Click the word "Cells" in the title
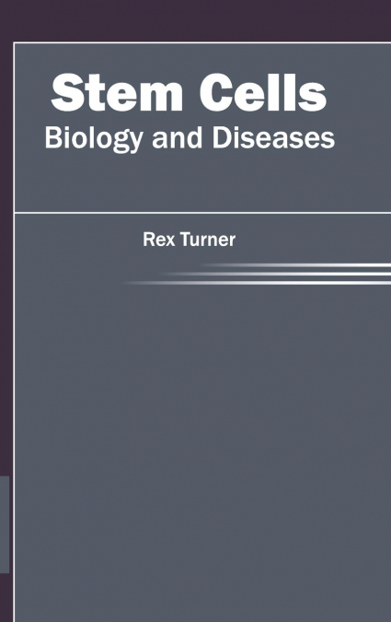 coord(263,92)
